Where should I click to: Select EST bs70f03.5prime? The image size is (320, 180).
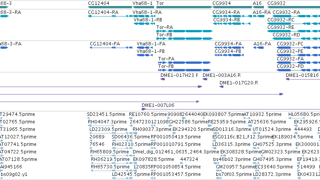tap(234, 174)
